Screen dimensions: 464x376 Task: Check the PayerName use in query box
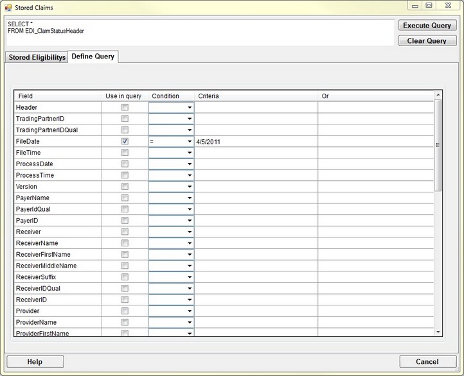tap(125, 198)
